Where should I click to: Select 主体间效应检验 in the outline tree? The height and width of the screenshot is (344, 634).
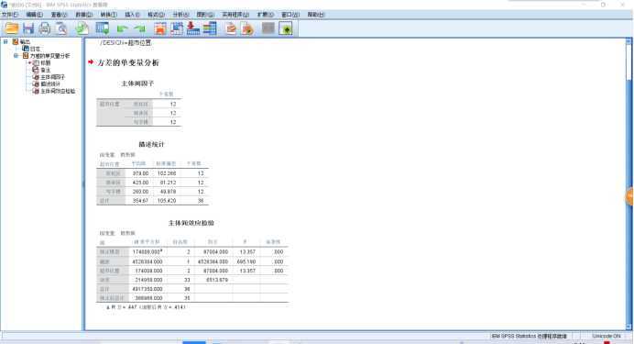pyautogui.click(x=58, y=91)
